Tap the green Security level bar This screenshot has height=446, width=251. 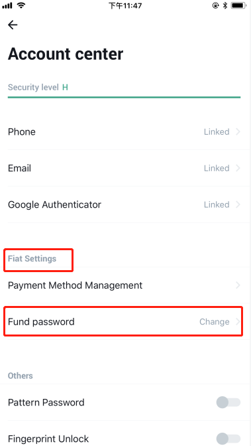pyautogui.click(x=124, y=98)
